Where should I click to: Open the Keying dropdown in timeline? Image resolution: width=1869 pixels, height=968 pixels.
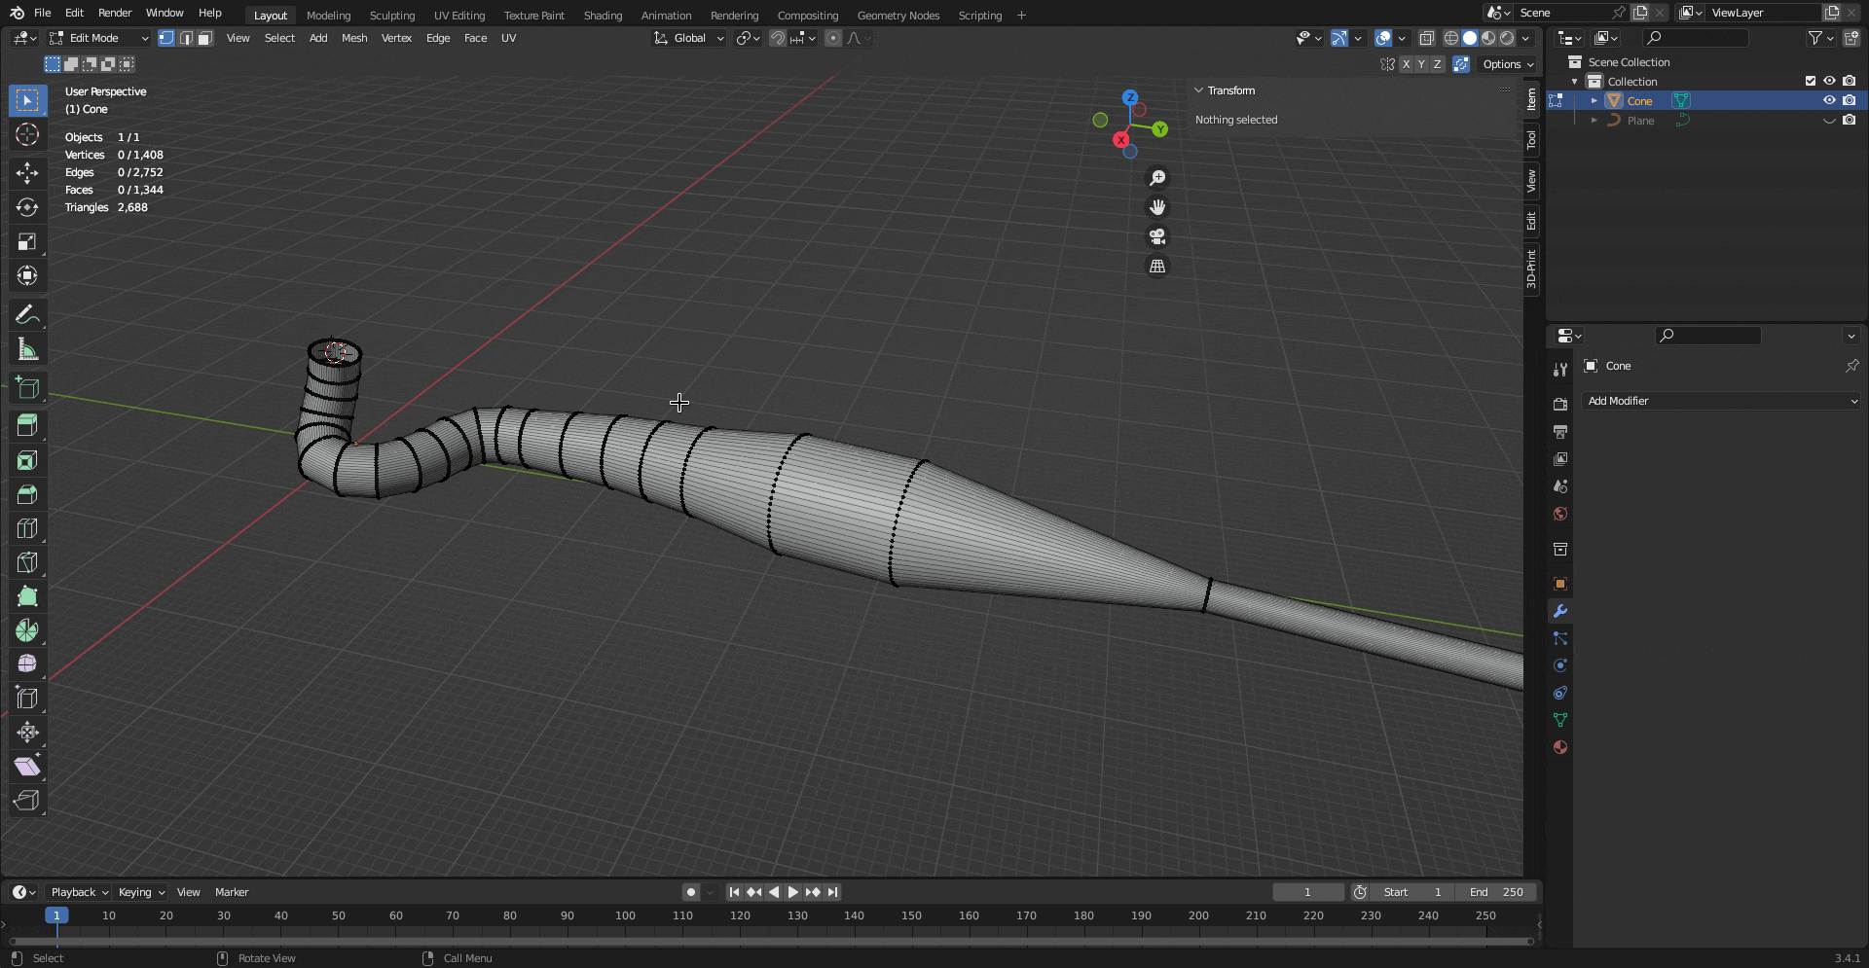(141, 892)
